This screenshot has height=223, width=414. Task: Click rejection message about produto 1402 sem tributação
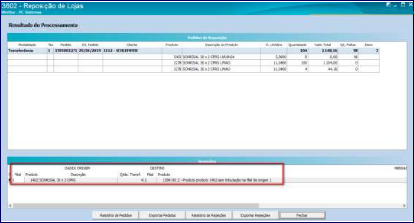point(222,180)
